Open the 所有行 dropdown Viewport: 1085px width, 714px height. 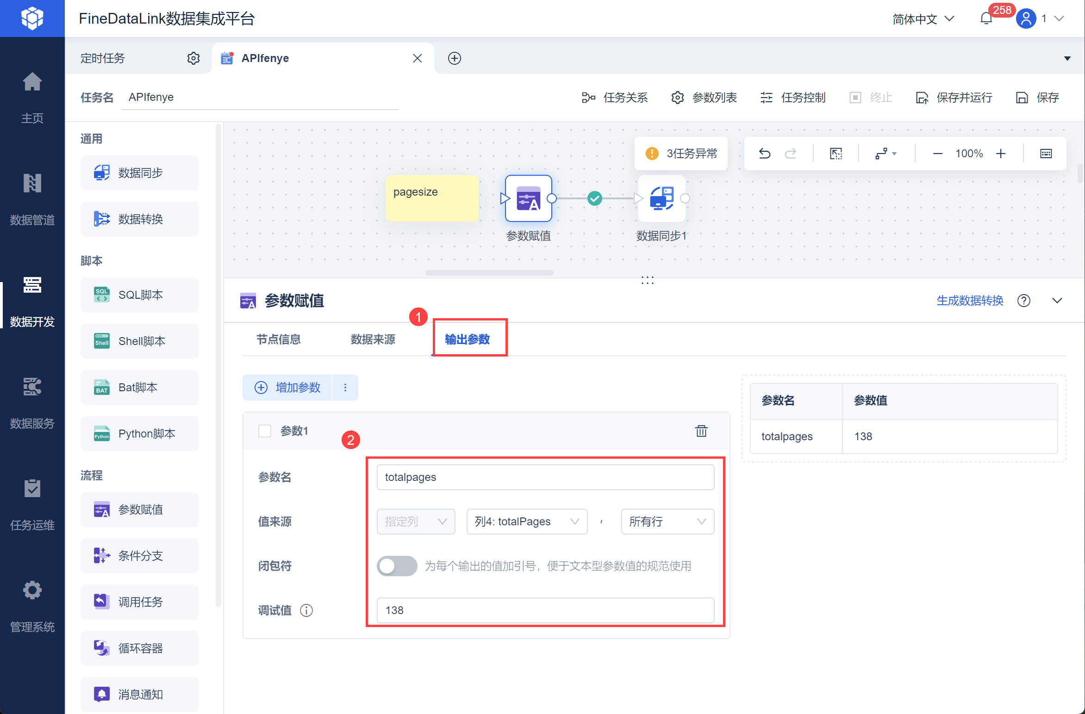(x=667, y=522)
